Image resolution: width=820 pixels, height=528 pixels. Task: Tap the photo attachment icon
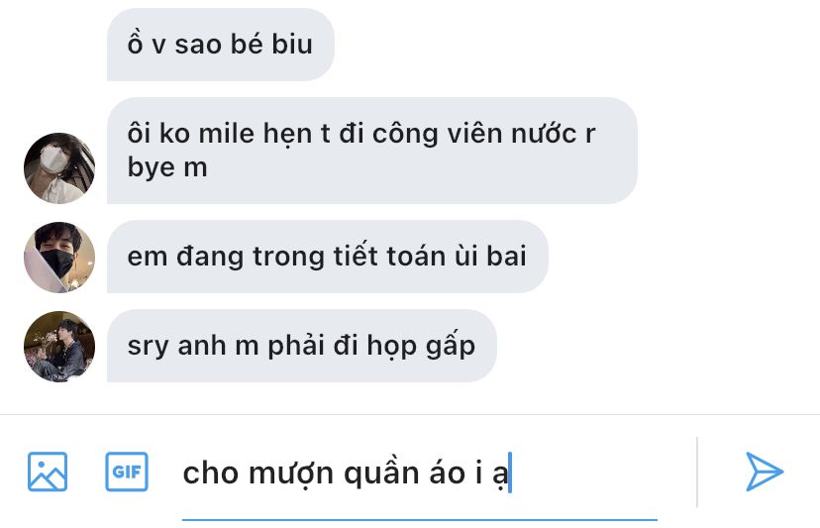(x=48, y=472)
